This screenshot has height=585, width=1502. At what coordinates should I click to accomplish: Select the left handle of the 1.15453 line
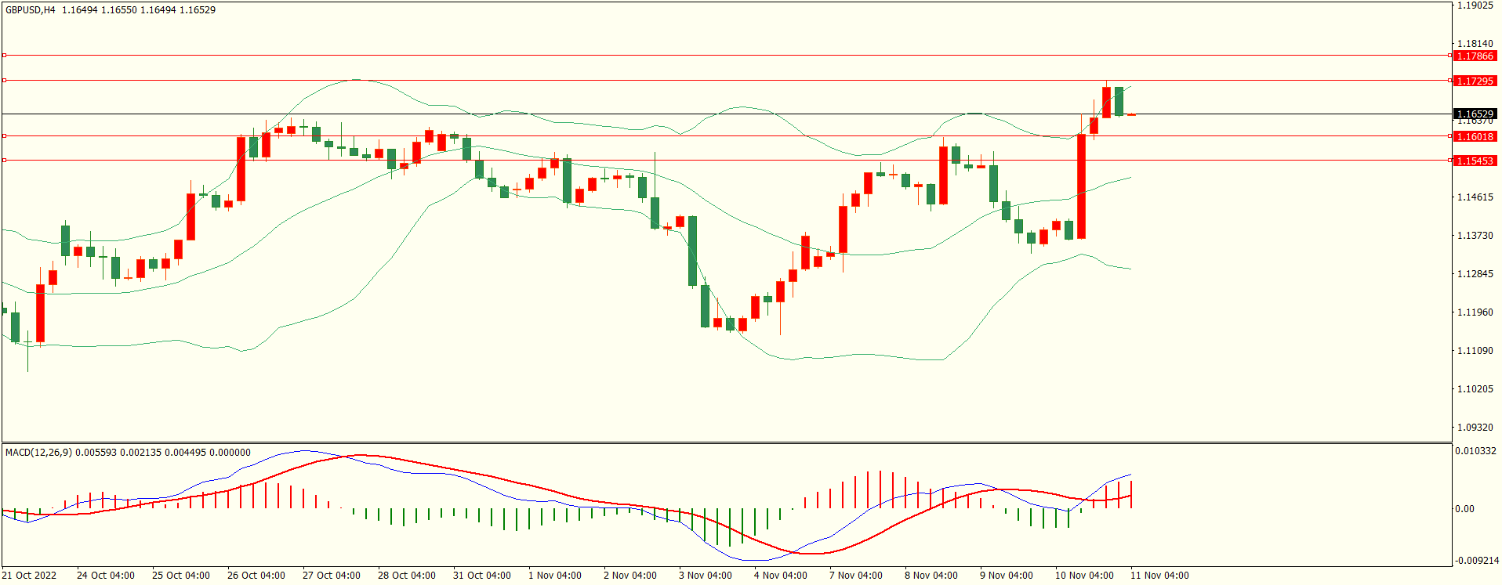(4, 161)
